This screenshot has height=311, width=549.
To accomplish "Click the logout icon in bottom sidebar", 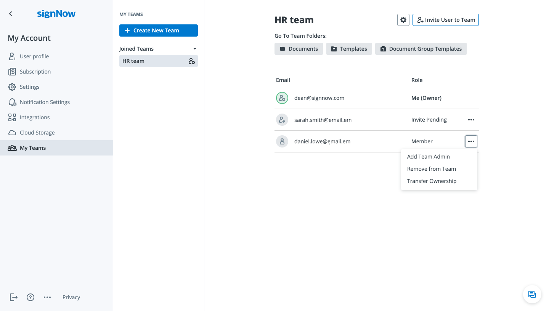I will click(14, 297).
